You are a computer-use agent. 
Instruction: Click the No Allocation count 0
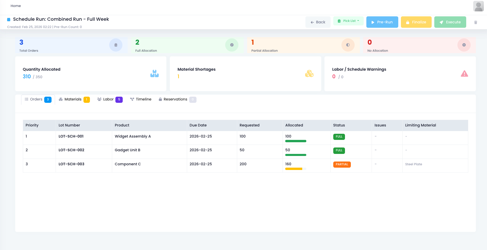point(370,42)
